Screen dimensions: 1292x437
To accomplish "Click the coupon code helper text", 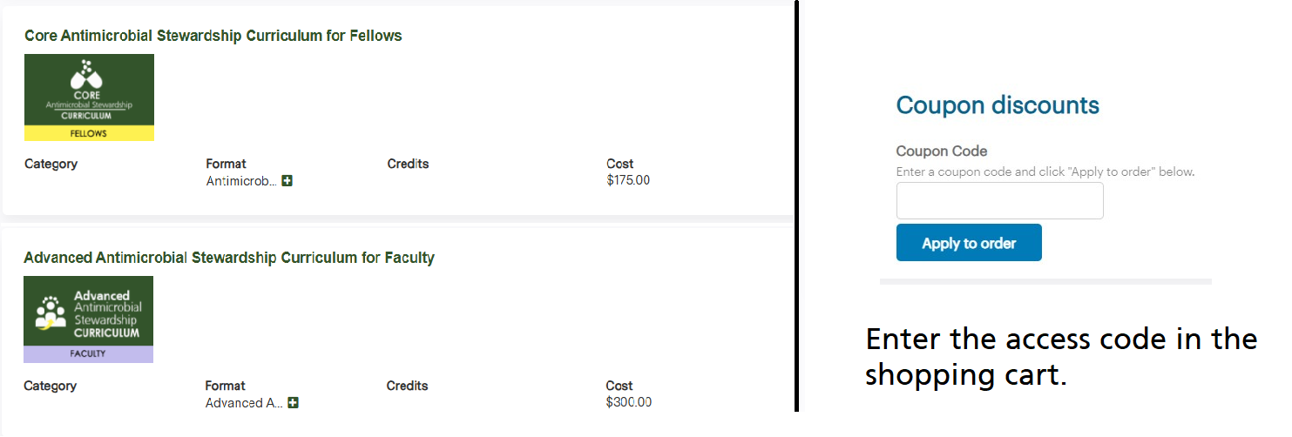I will tap(1045, 171).
